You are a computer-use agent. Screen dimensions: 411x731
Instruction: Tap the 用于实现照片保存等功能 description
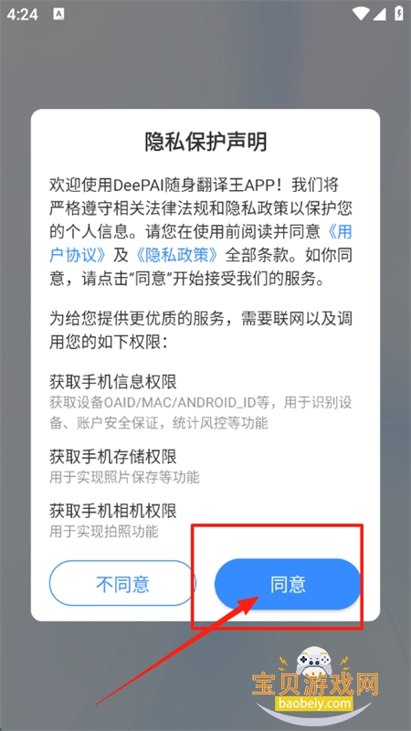click(x=124, y=477)
